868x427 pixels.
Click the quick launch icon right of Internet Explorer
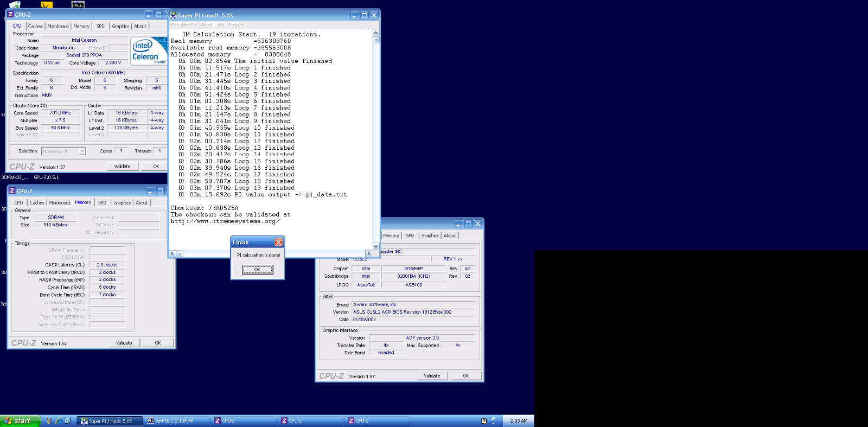[67, 421]
